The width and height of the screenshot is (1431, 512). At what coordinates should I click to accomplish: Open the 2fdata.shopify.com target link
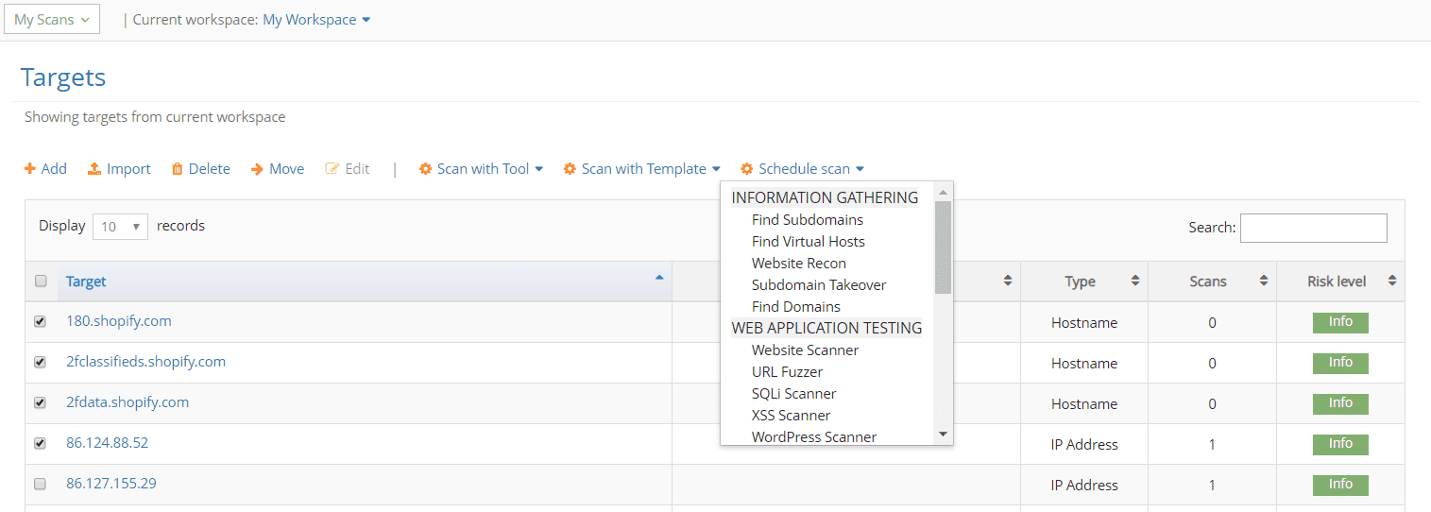(128, 402)
